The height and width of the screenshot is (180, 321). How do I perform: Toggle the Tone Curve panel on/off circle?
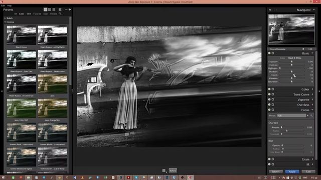(269, 94)
